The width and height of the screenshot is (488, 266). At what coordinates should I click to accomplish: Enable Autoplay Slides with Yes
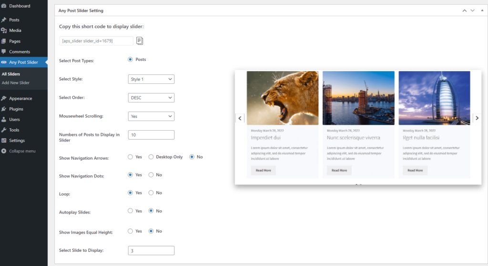(131, 211)
